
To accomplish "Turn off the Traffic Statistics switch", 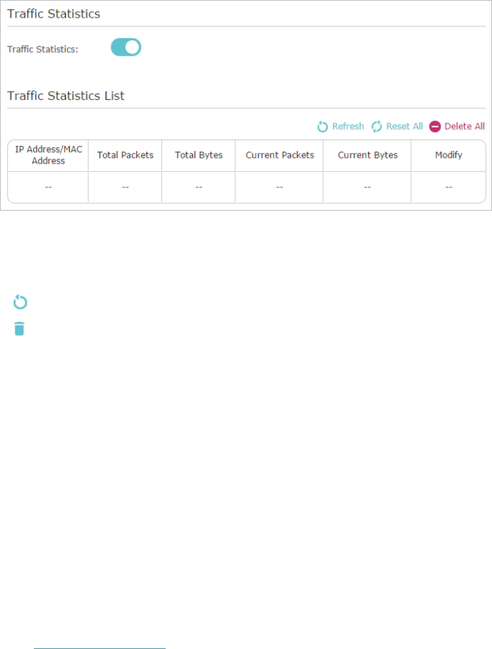I will 126,47.
